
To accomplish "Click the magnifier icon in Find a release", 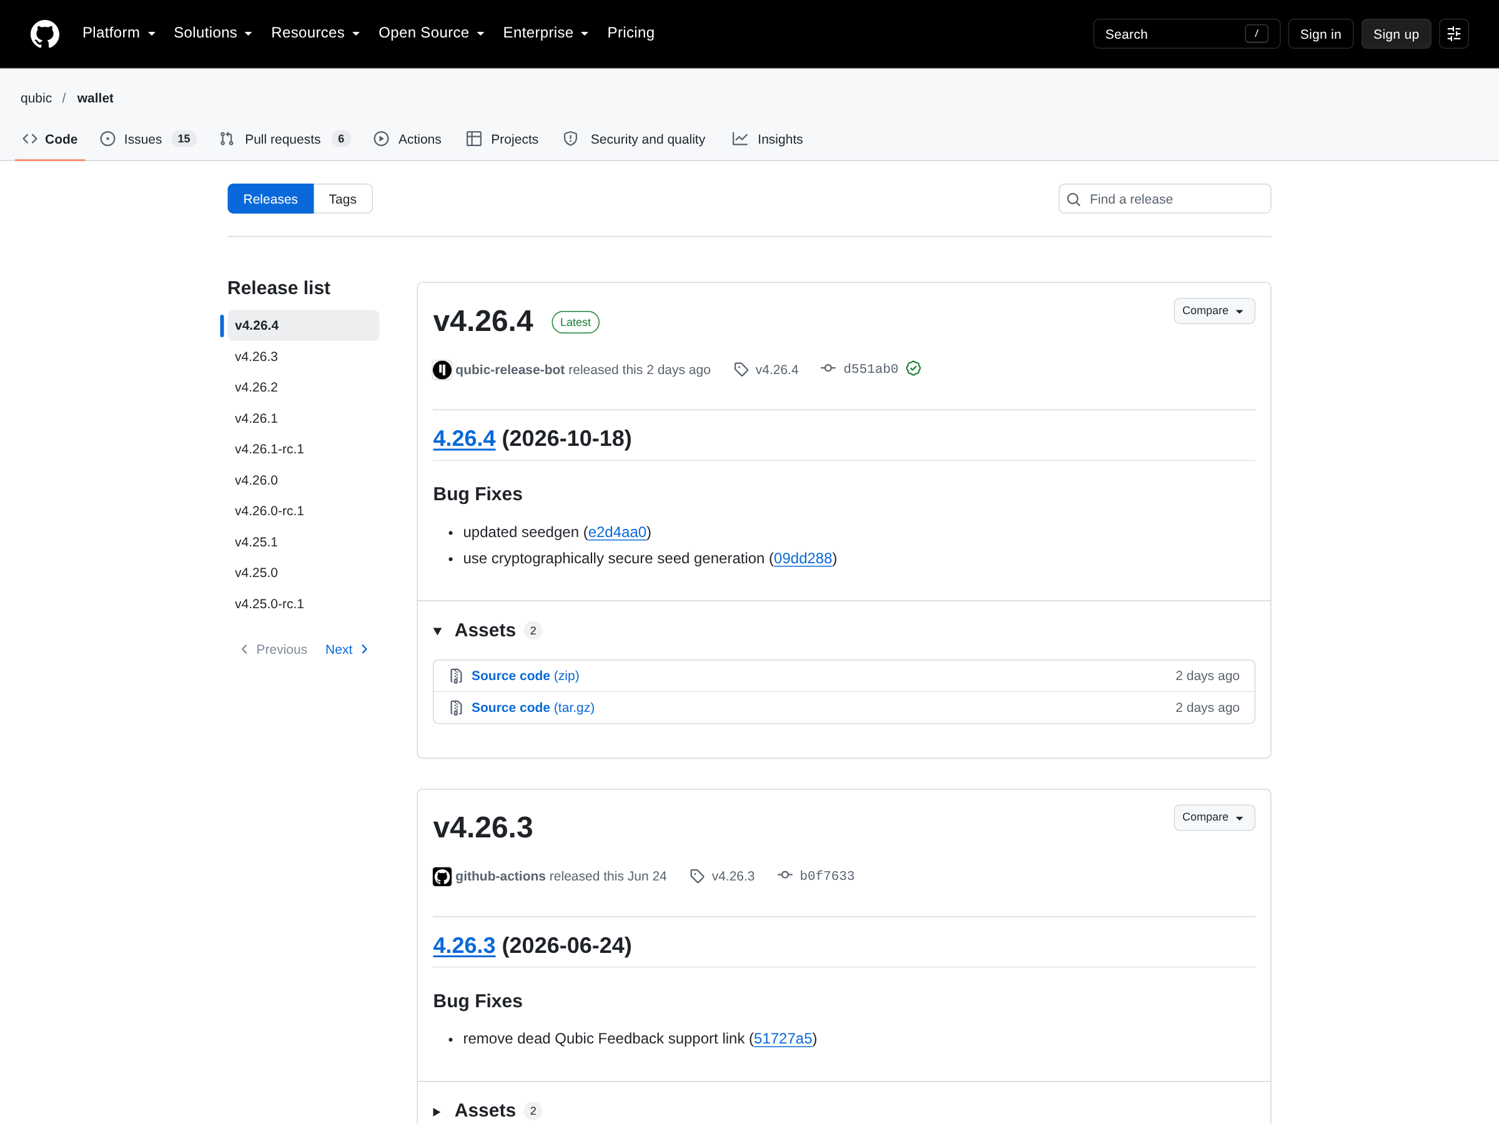I will pos(1074,199).
